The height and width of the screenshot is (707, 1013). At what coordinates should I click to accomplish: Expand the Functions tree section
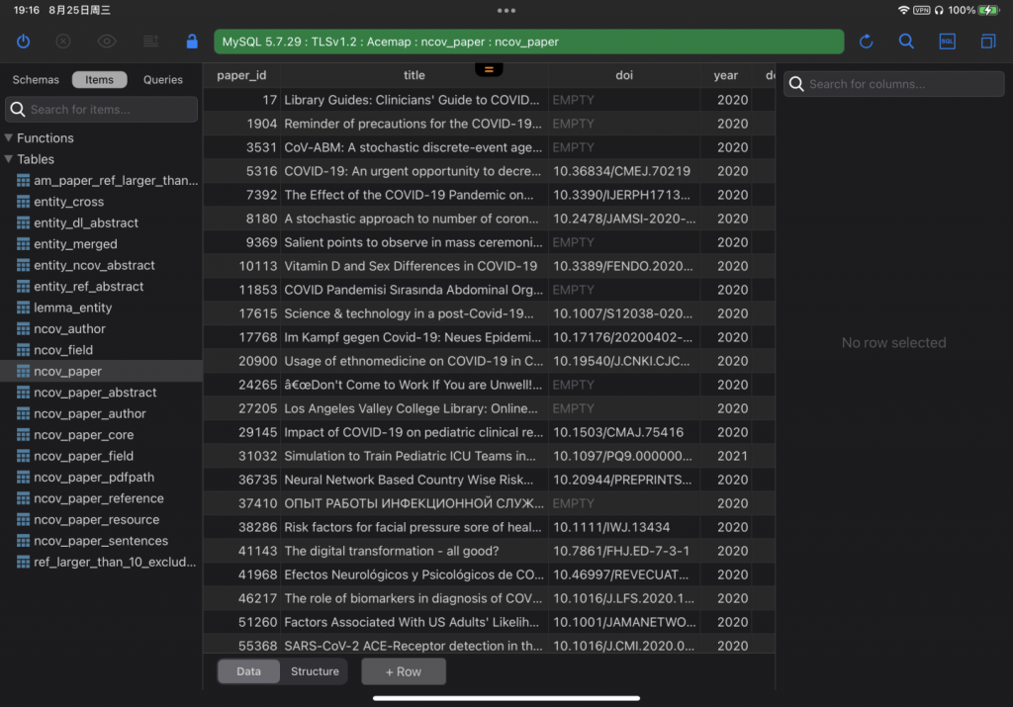(9, 138)
